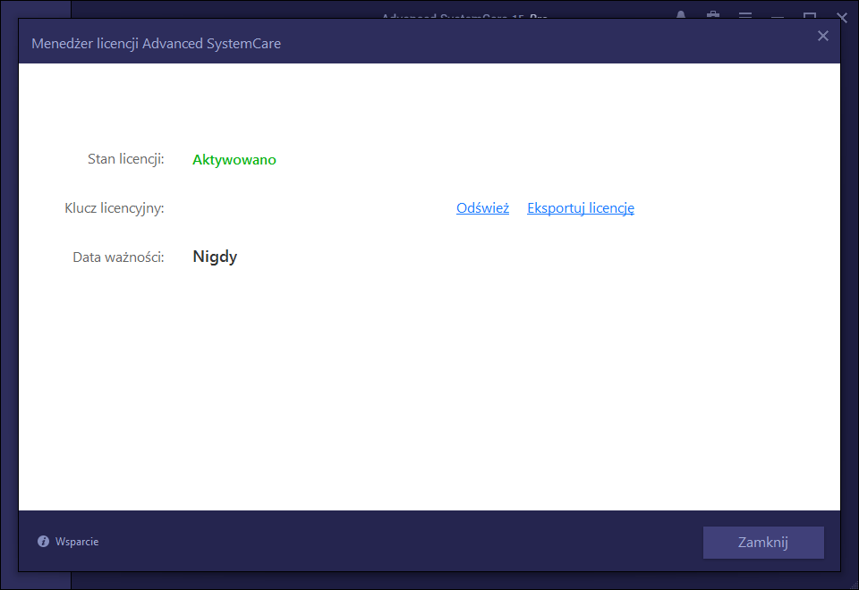Click the Stan licencji label

pyautogui.click(x=126, y=159)
